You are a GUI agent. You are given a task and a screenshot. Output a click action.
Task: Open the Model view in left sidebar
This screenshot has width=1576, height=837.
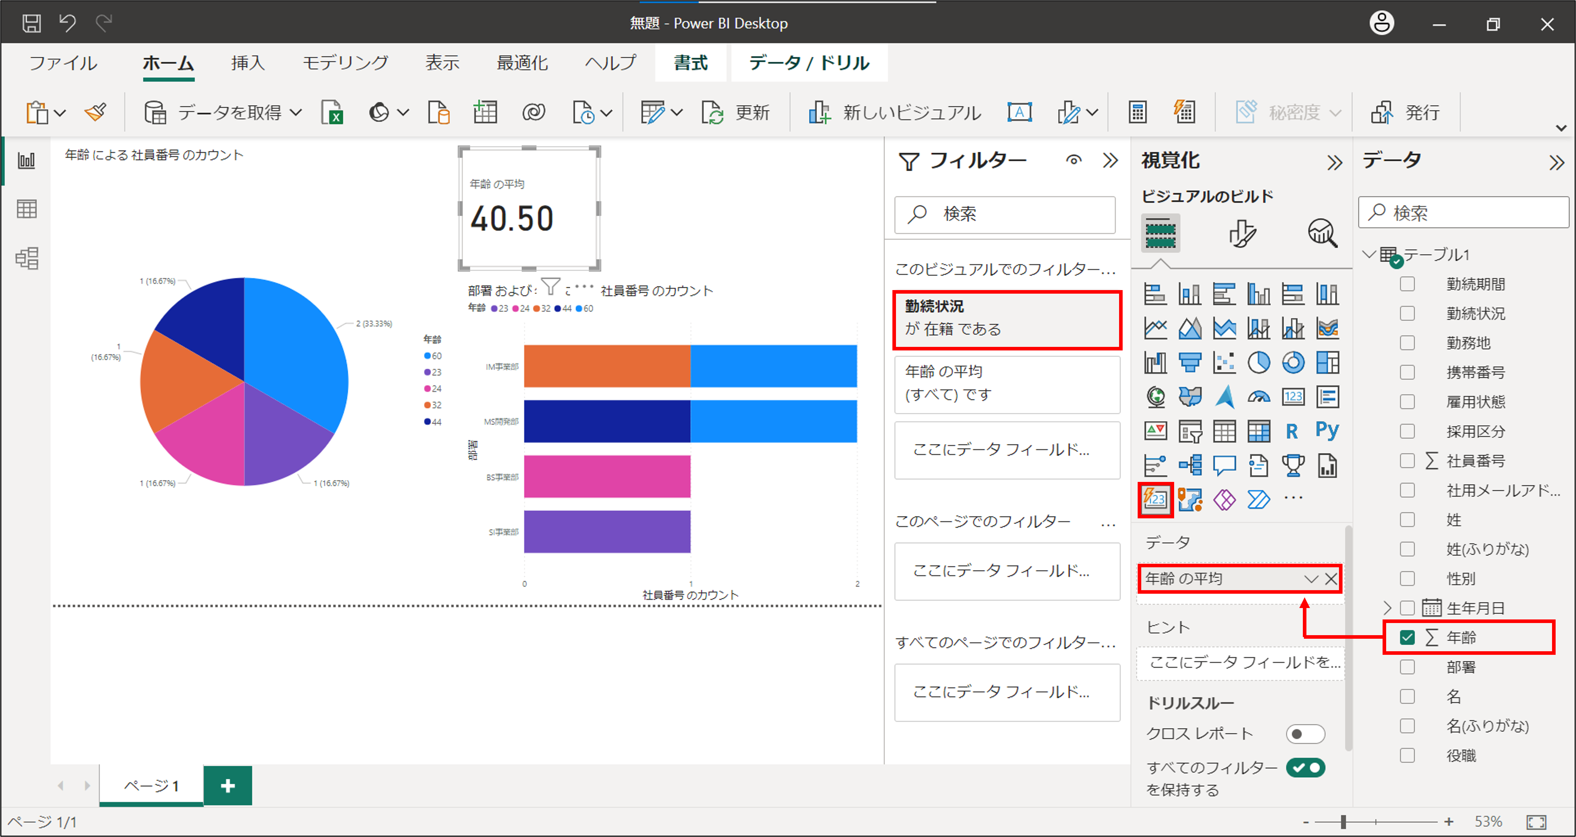pos(26,259)
